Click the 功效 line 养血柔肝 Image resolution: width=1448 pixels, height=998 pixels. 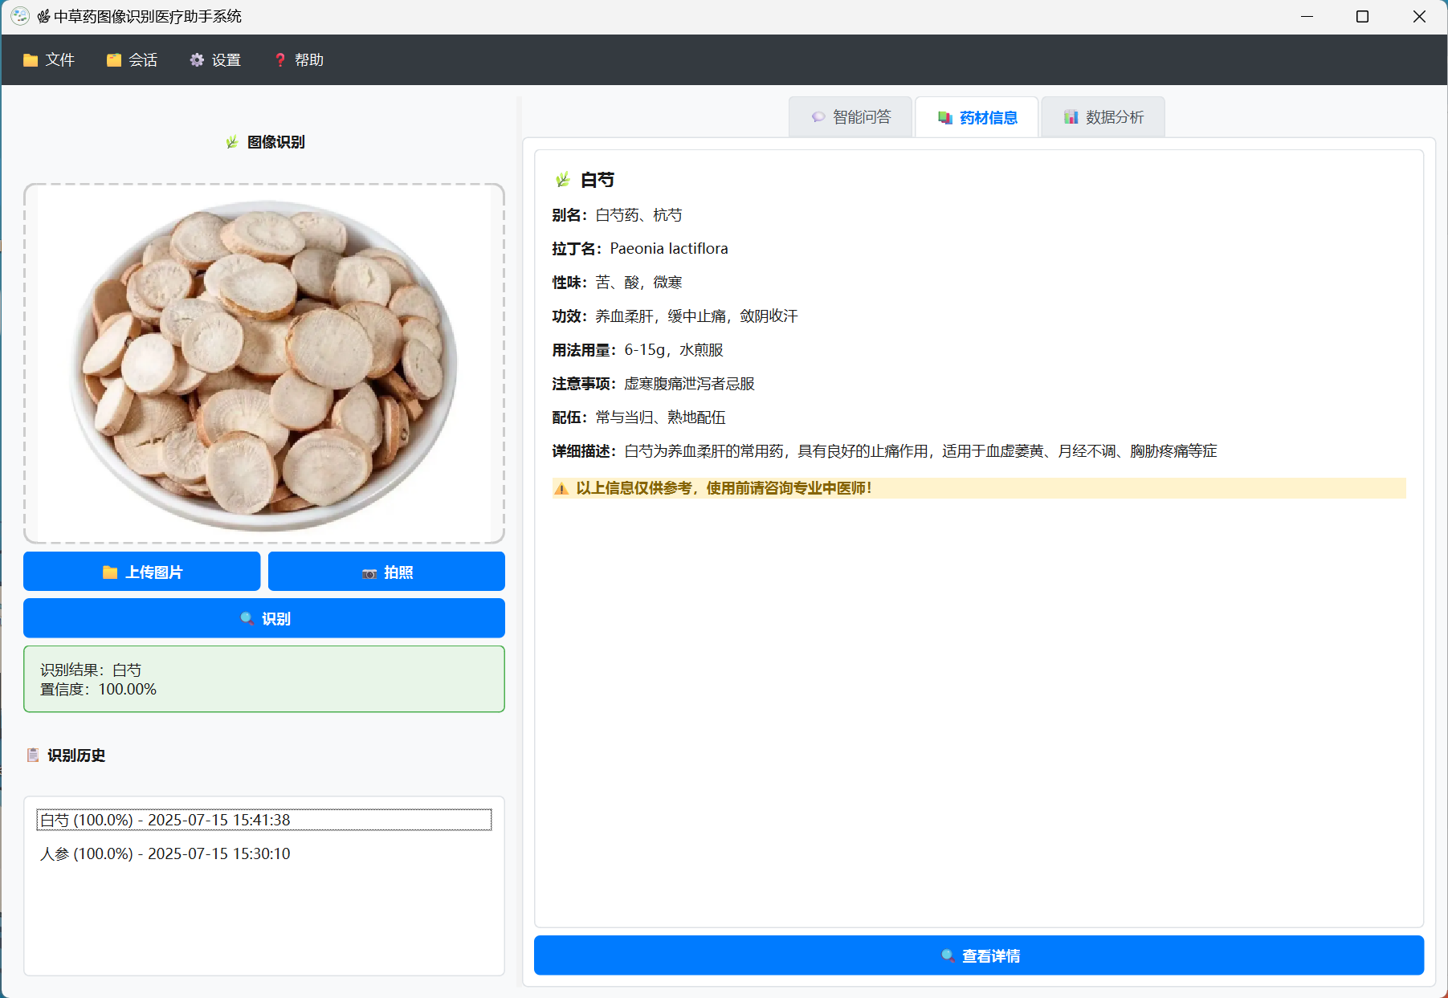click(x=675, y=316)
